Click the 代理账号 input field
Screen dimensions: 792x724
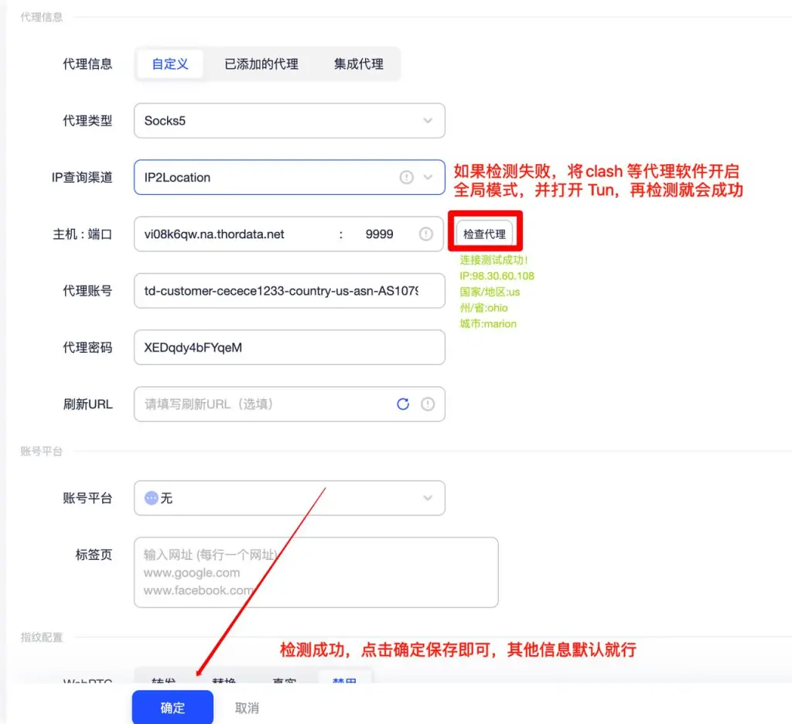(x=289, y=291)
